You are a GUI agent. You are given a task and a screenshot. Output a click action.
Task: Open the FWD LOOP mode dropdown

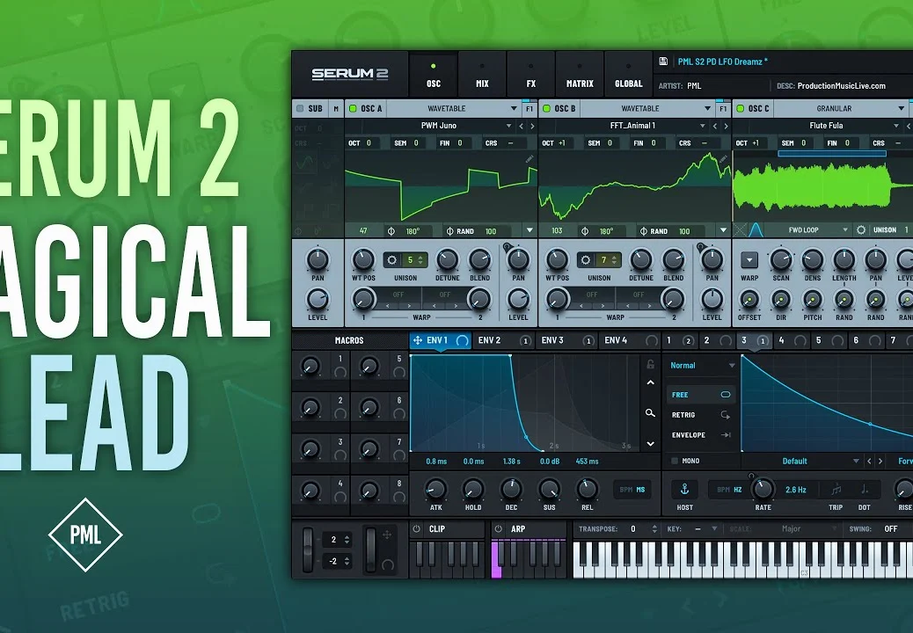pos(809,229)
